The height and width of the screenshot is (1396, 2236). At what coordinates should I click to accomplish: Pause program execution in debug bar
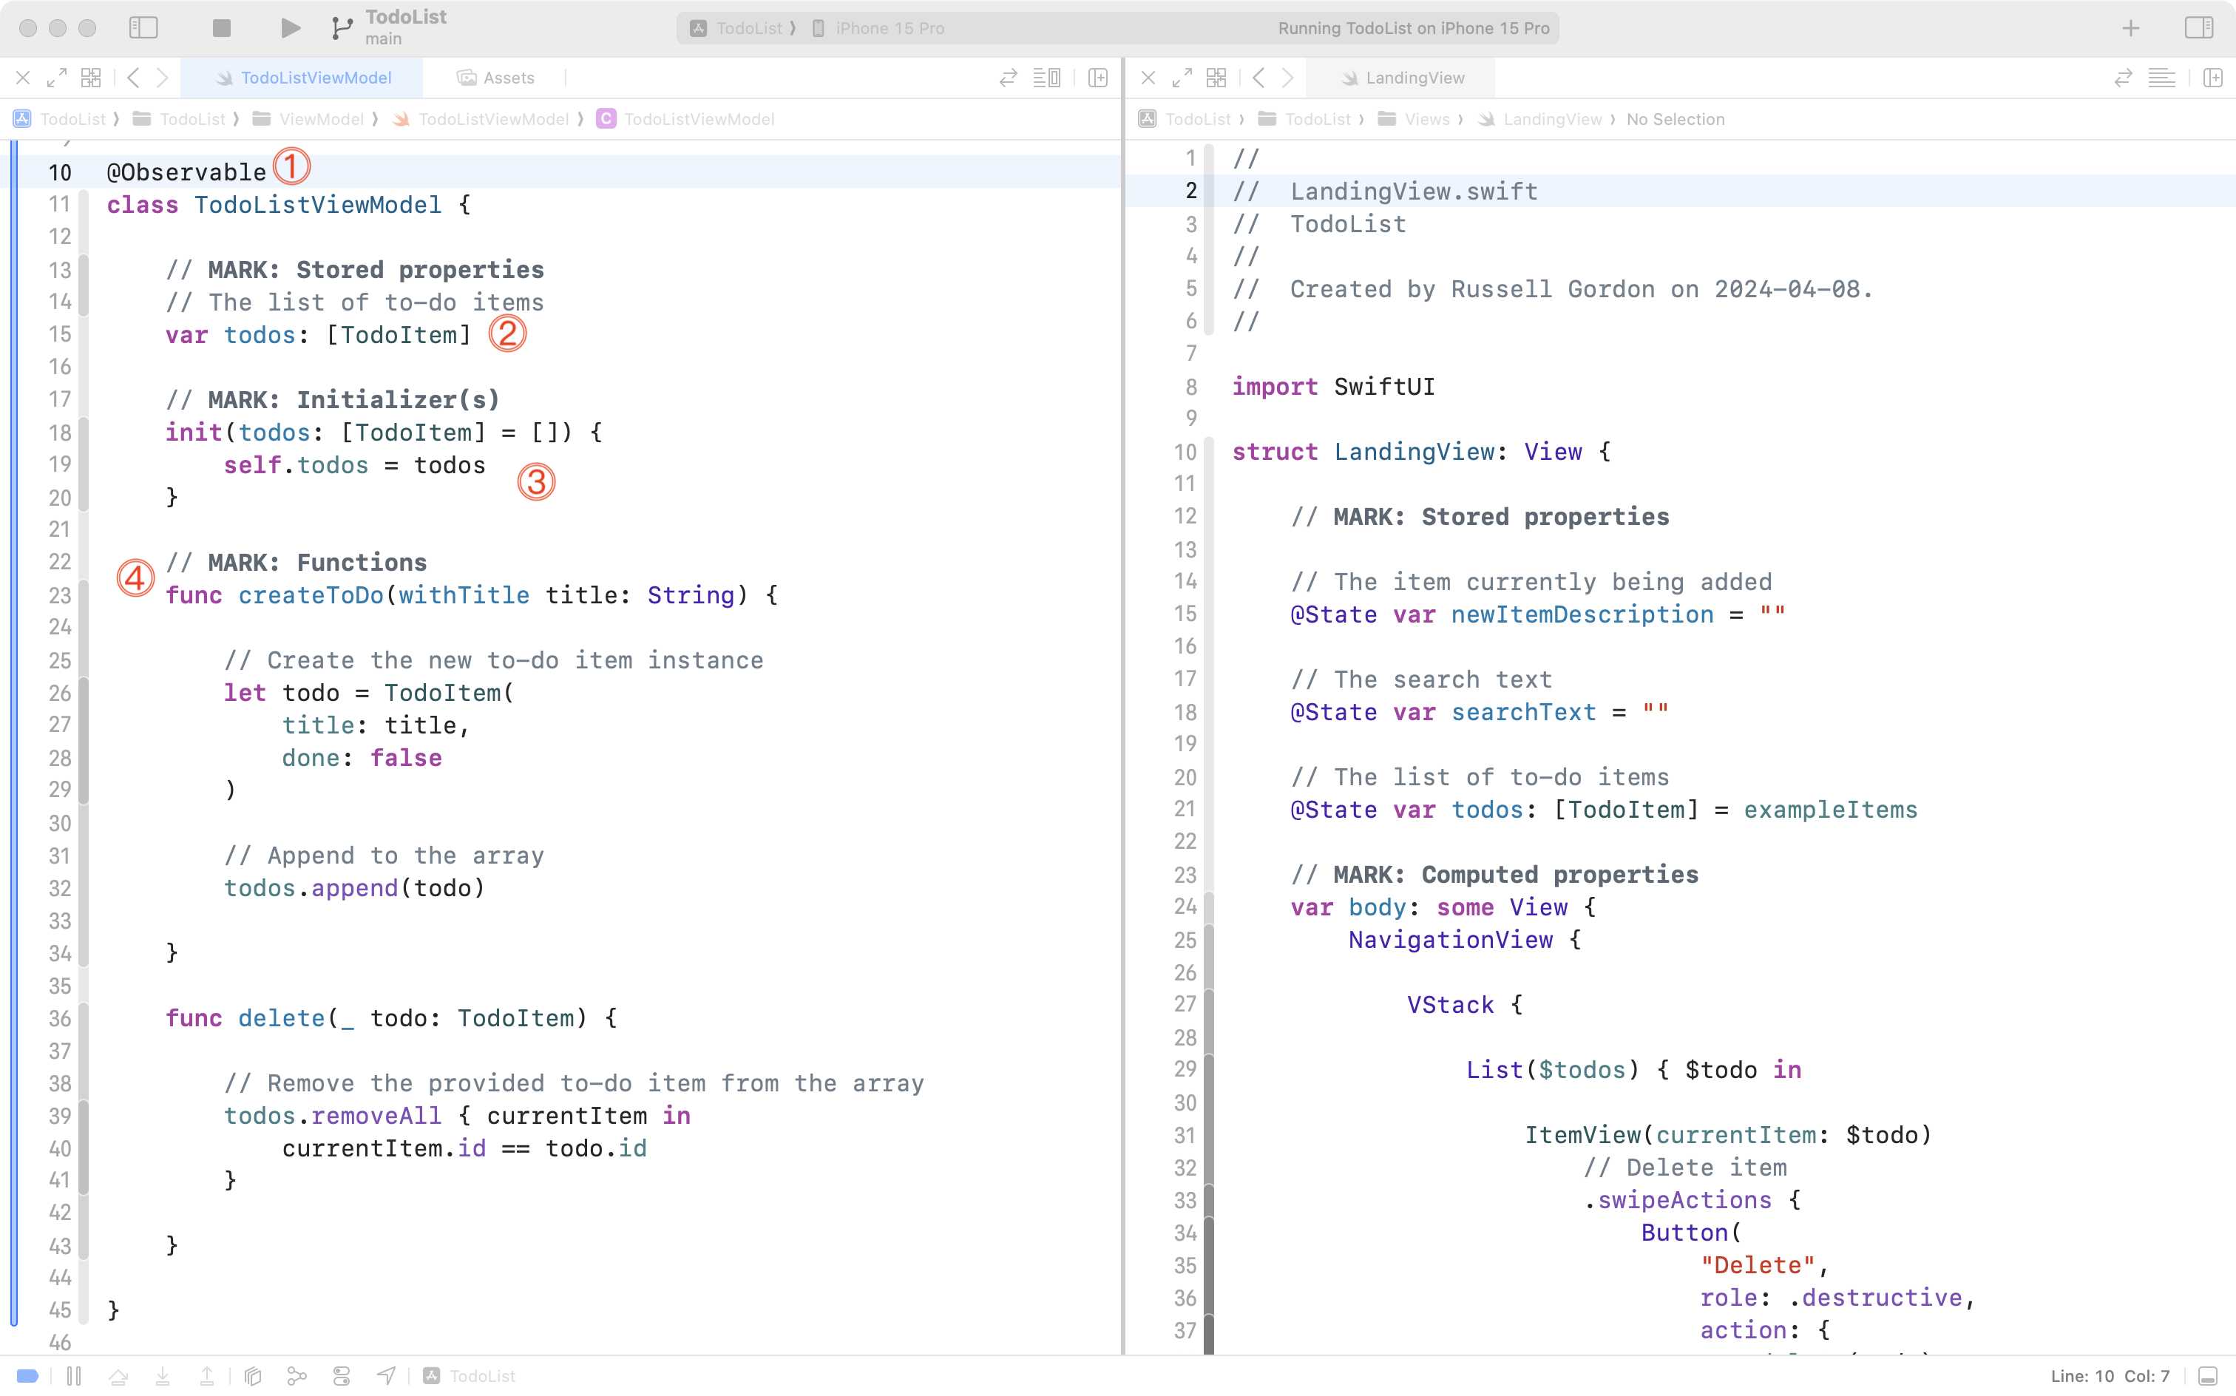click(x=74, y=1376)
